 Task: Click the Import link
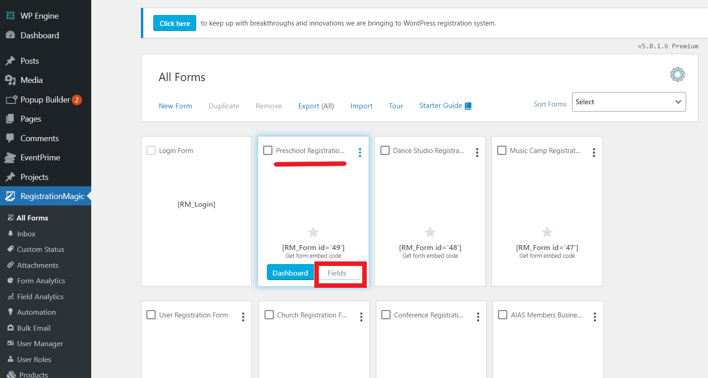361,106
